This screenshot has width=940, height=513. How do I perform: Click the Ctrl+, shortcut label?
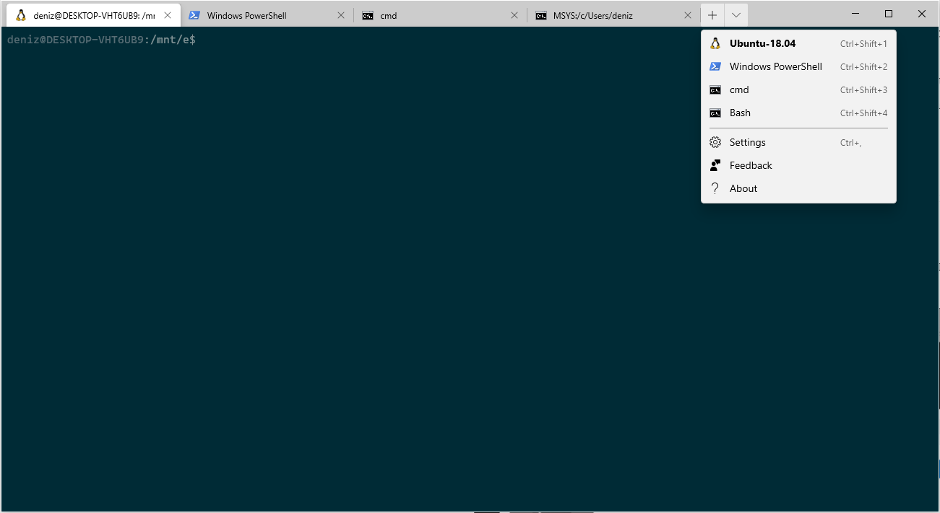click(850, 143)
